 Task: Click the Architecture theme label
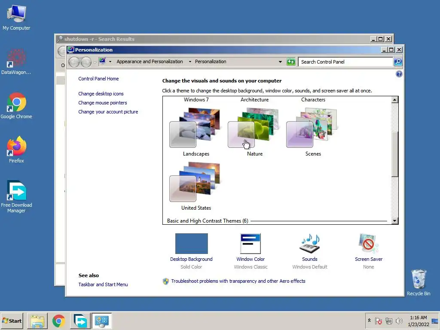[254, 100]
